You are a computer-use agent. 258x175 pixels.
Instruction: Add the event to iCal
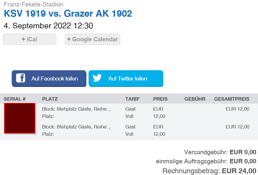pyautogui.click(x=30, y=39)
